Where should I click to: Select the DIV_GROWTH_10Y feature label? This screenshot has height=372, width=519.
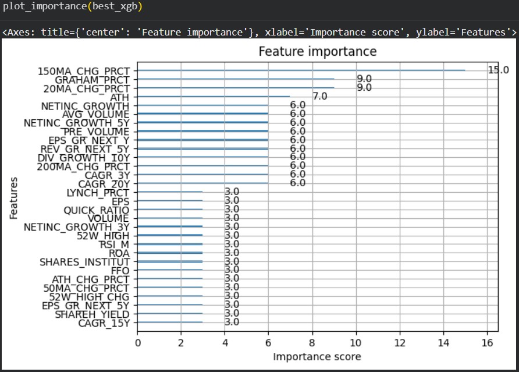pos(83,158)
